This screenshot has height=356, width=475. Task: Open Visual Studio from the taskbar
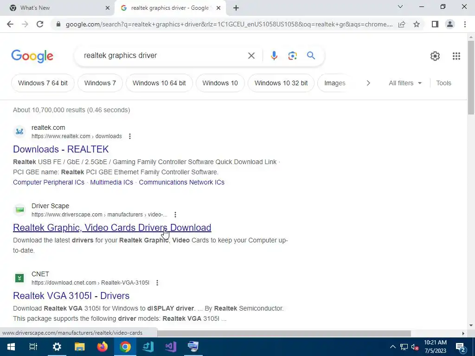tap(171, 347)
